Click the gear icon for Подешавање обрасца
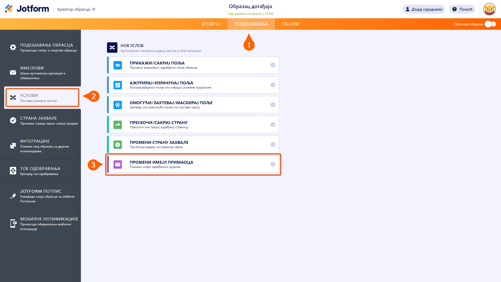Screen dimensions: 501x282 [13, 47]
